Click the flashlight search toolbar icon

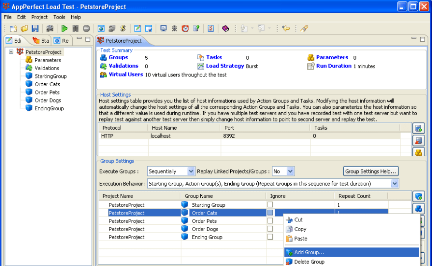click(304, 28)
